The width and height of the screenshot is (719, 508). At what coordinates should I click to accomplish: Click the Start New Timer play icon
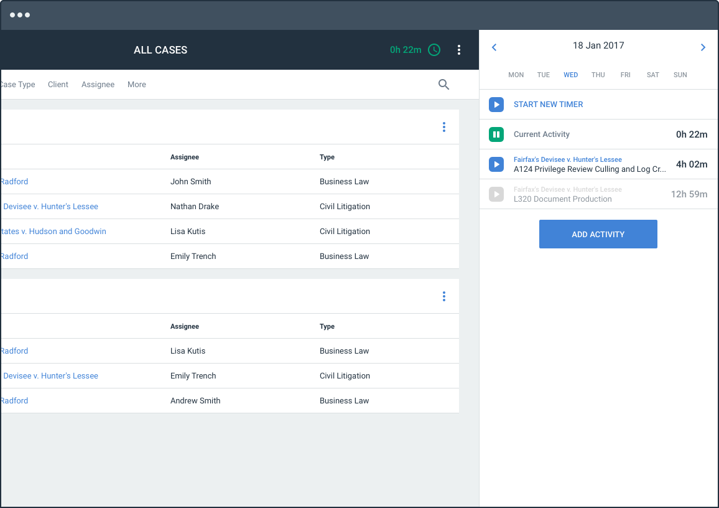496,105
